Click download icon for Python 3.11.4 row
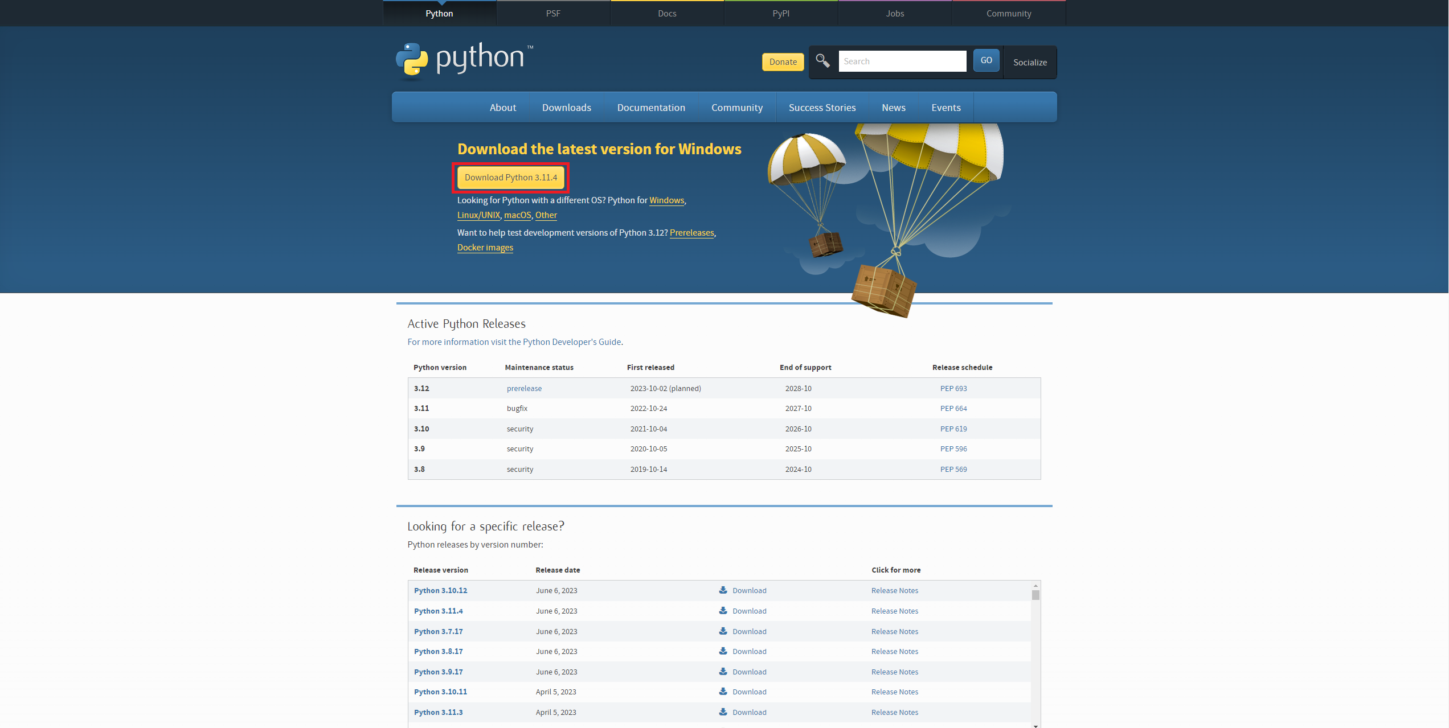The height and width of the screenshot is (728, 1449). [723, 611]
